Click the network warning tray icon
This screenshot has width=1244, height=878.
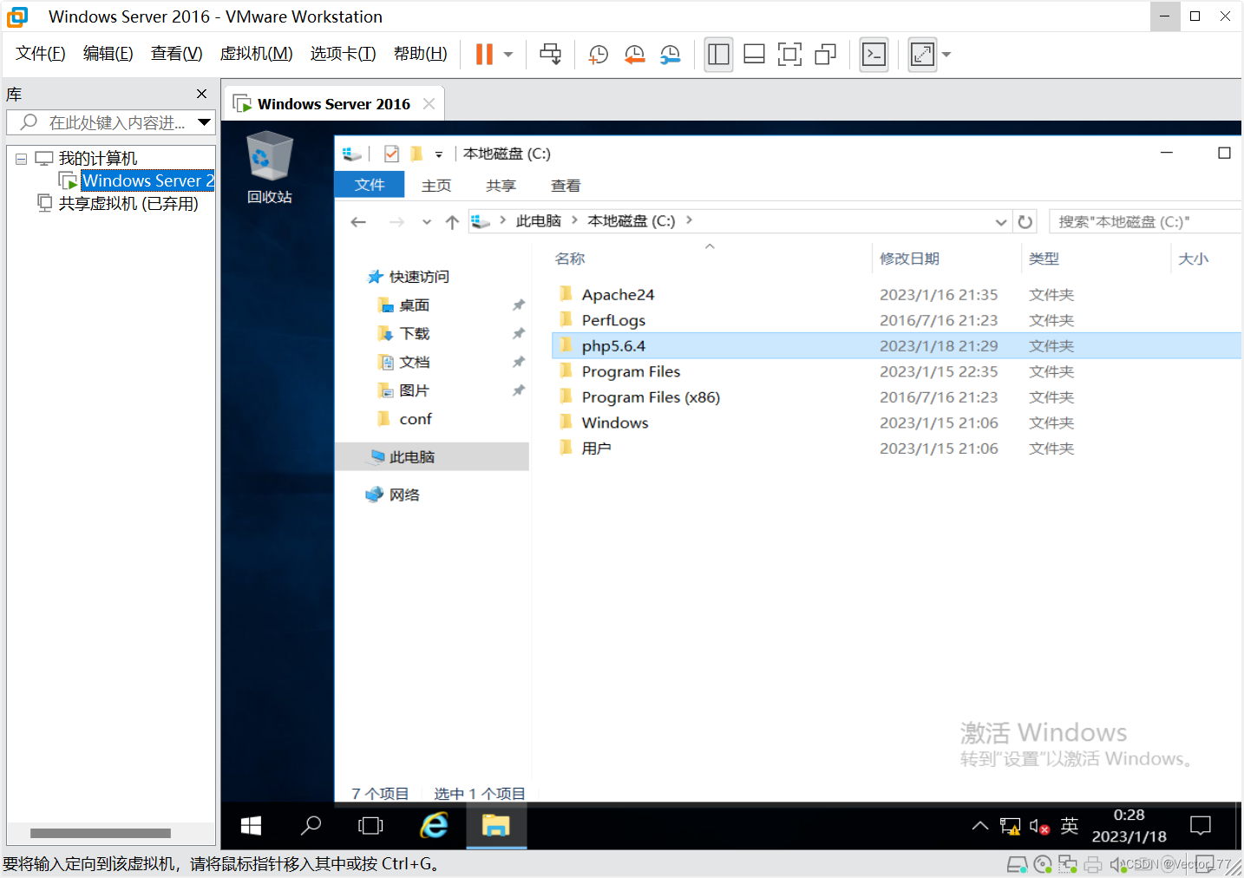point(1010,826)
